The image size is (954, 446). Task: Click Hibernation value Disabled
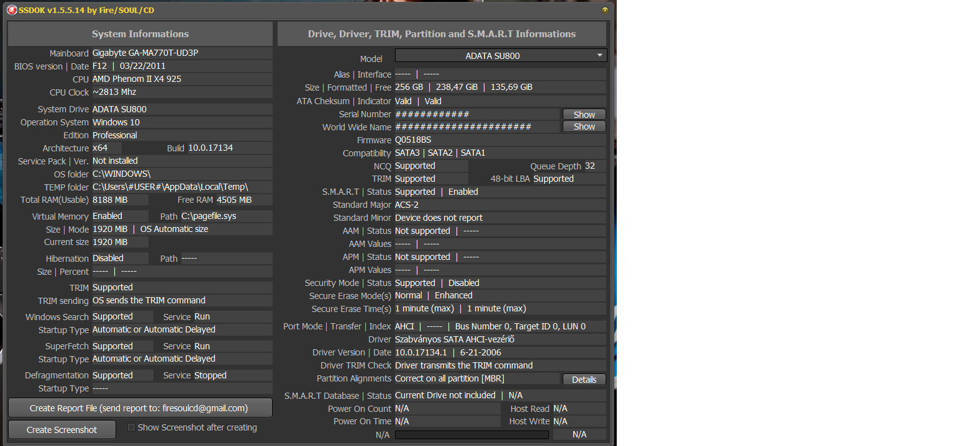pos(120,259)
